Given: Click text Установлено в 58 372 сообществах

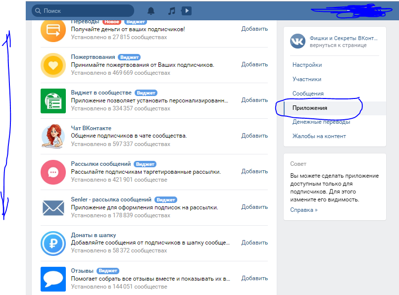Looking at the screenshot, I should (x=119, y=250).
